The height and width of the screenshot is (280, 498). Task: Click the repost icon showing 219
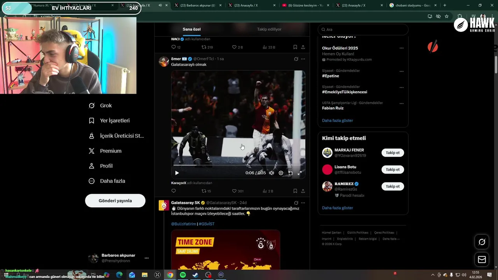tap(204, 47)
